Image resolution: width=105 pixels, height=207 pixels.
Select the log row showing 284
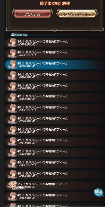click(55, 76)
